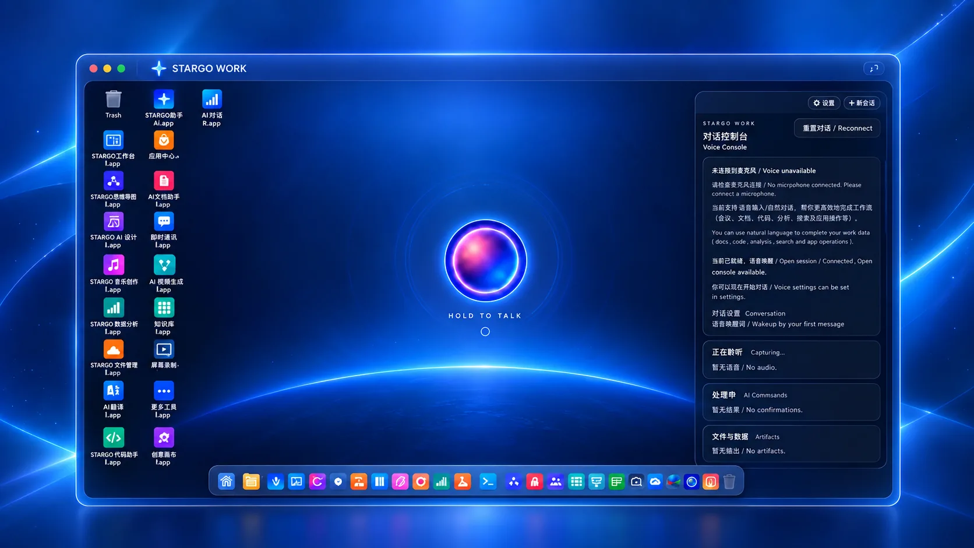Open the 即时通讯 chat app
Viewport: 974px width, 548px height.
coord(164,222)
